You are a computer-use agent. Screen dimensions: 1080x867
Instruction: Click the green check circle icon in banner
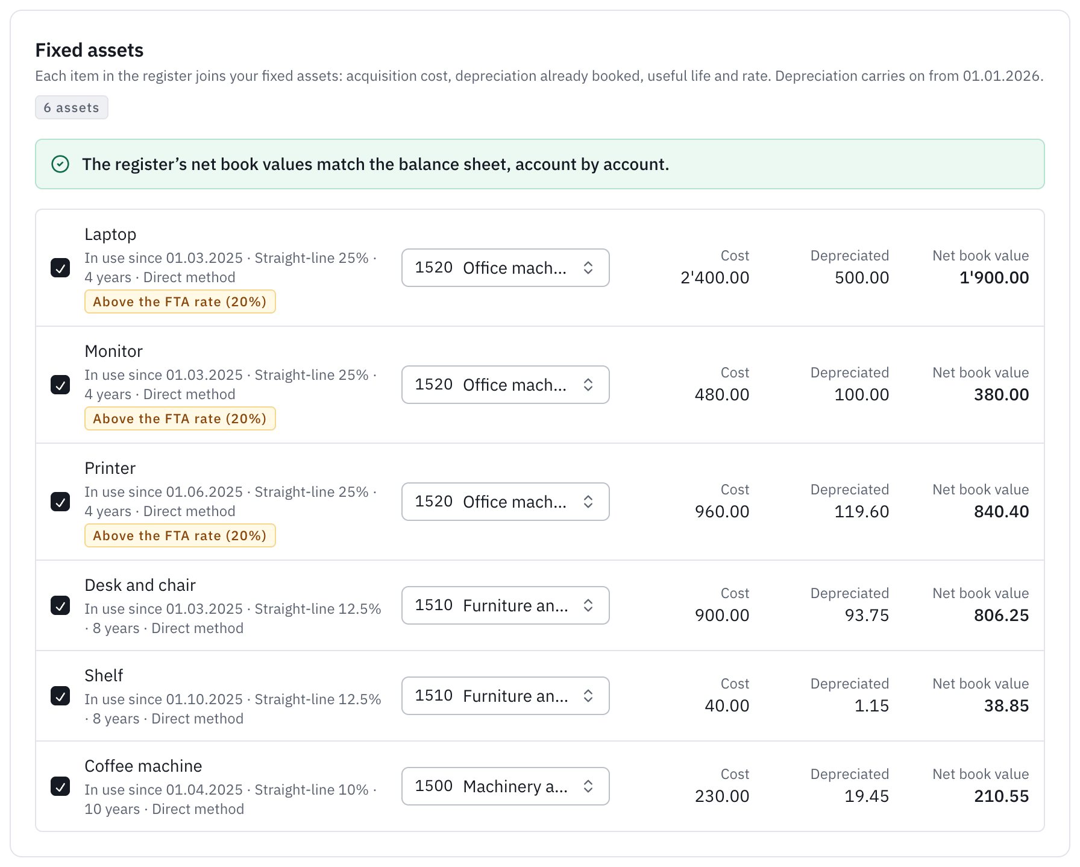point(60,164)
